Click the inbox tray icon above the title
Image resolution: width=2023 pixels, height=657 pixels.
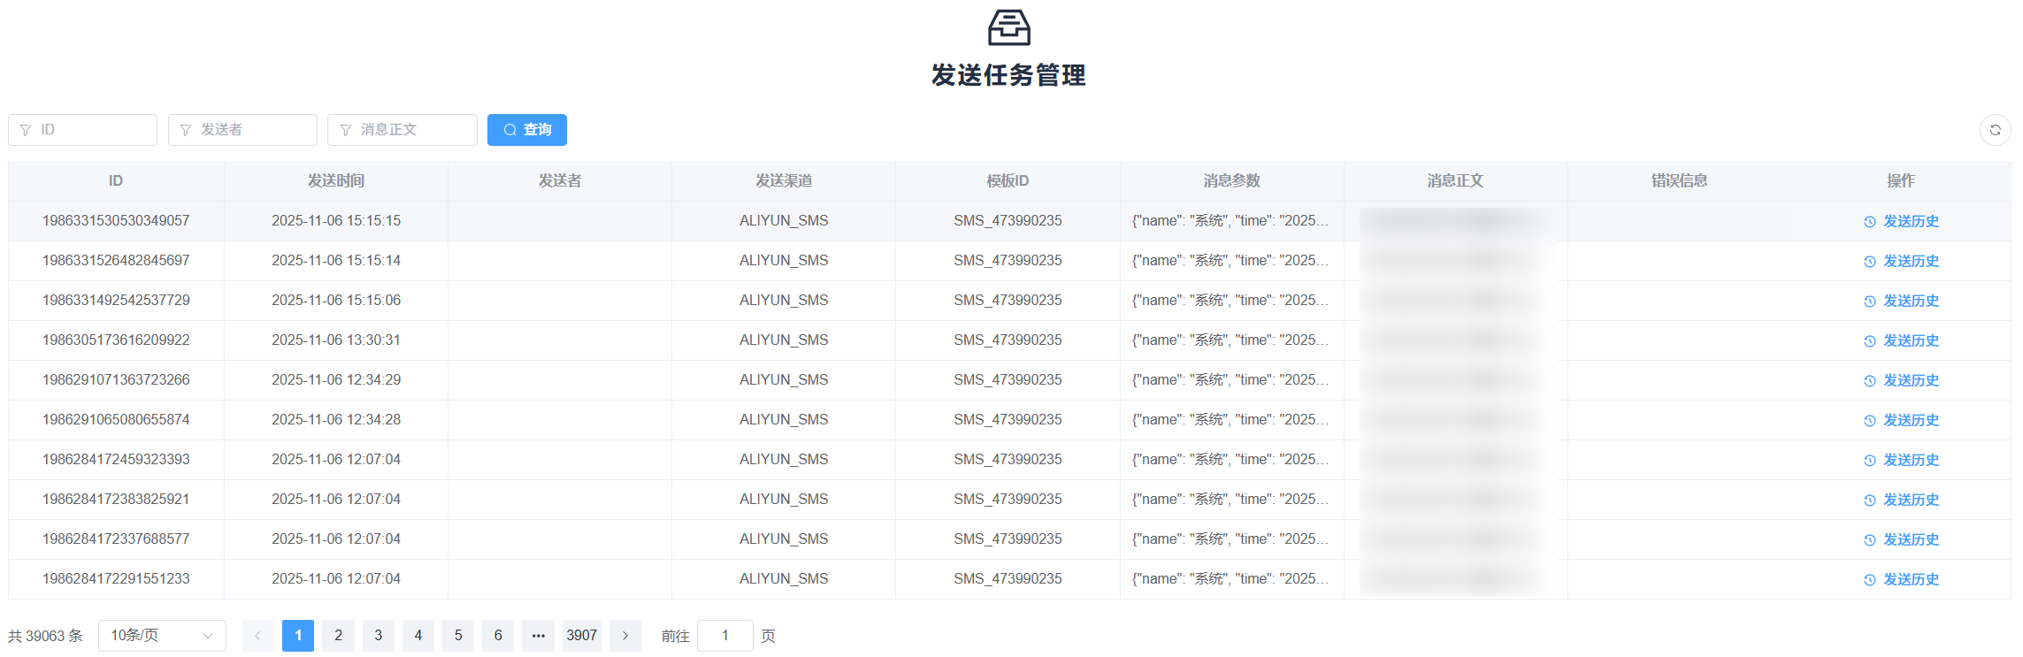pos(1008,27)
